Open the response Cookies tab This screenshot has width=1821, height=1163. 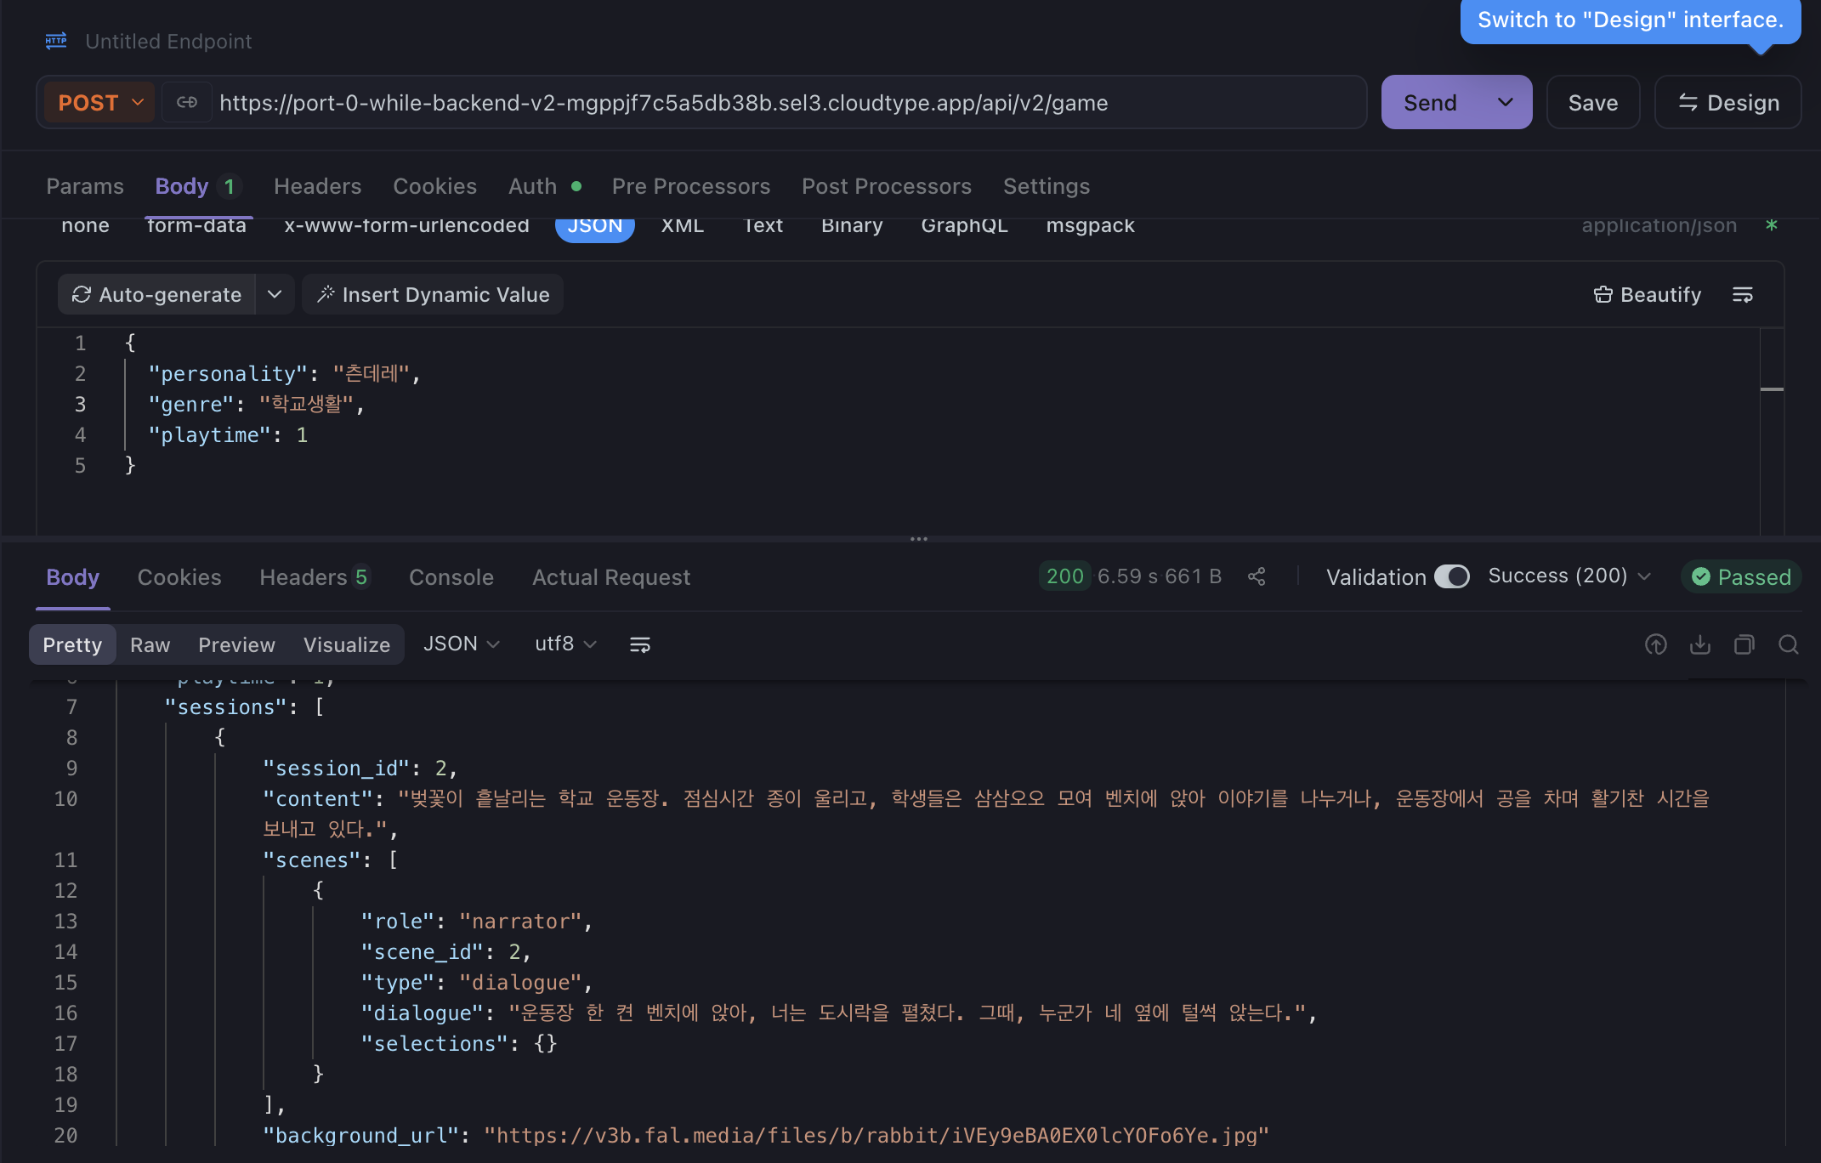tap(179, 577)
